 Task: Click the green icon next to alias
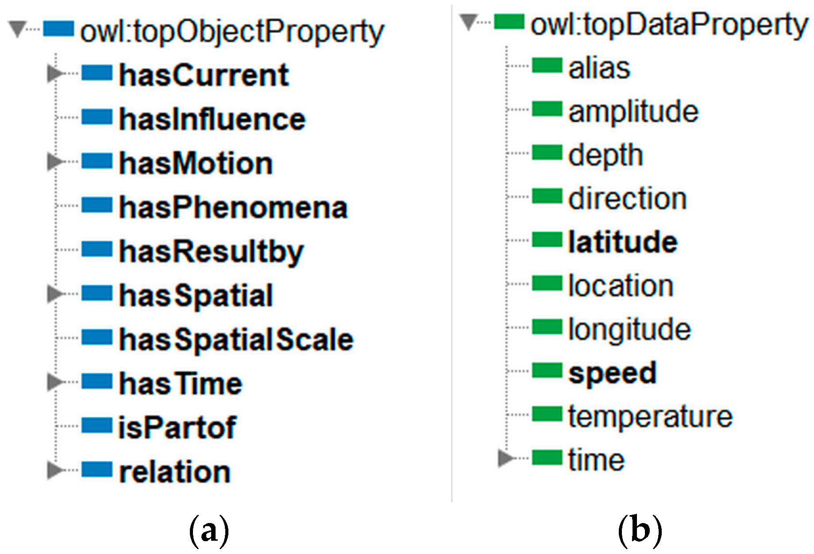pos(547,65)
